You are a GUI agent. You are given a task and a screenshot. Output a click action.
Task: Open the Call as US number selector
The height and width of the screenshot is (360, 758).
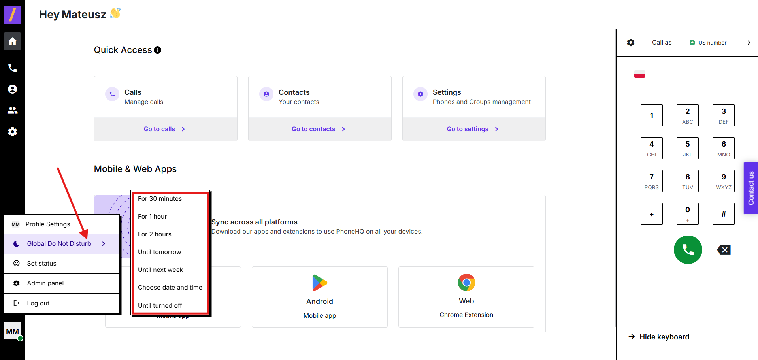(701, 43)
